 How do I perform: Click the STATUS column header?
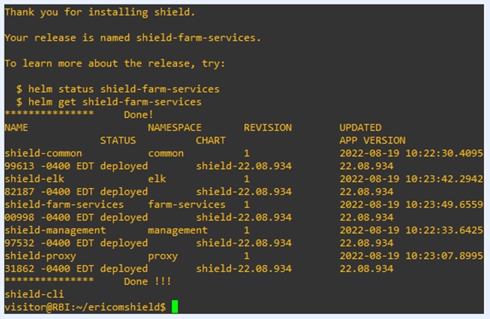click(118, 140)
